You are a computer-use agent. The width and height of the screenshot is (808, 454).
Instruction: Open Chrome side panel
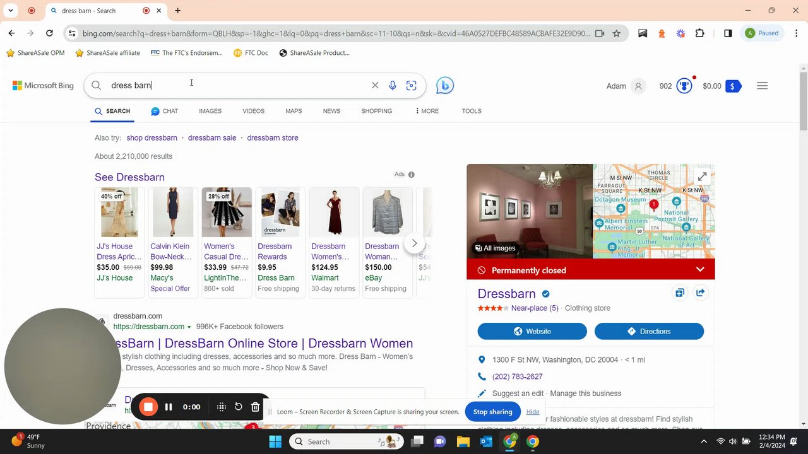click(728, 33)
